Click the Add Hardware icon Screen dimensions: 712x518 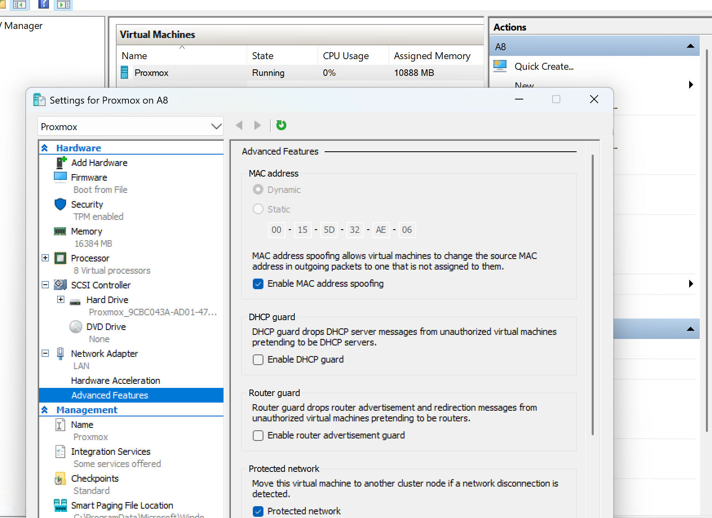pyautogui.click(x=61, y=163)
